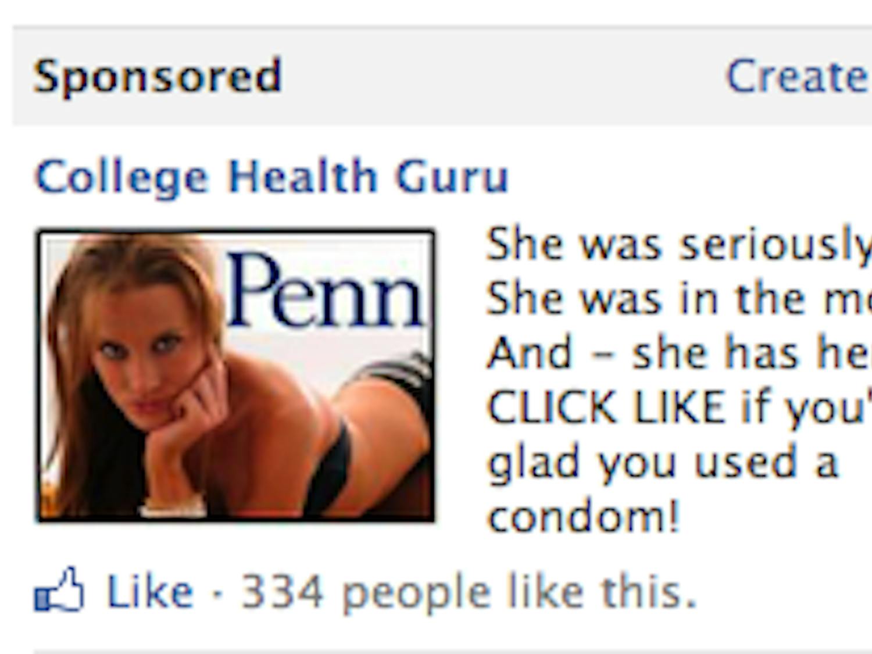Screen dimensions: 872x654
Task: Click the number "334" in like count
Action: (x=282, y=592)
